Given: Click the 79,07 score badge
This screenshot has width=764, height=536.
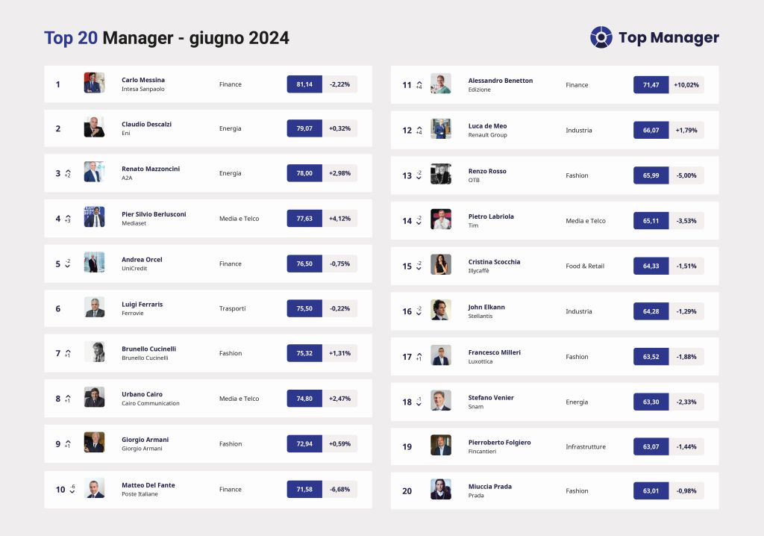Looking at the screenshot, I should coord(304,128).
